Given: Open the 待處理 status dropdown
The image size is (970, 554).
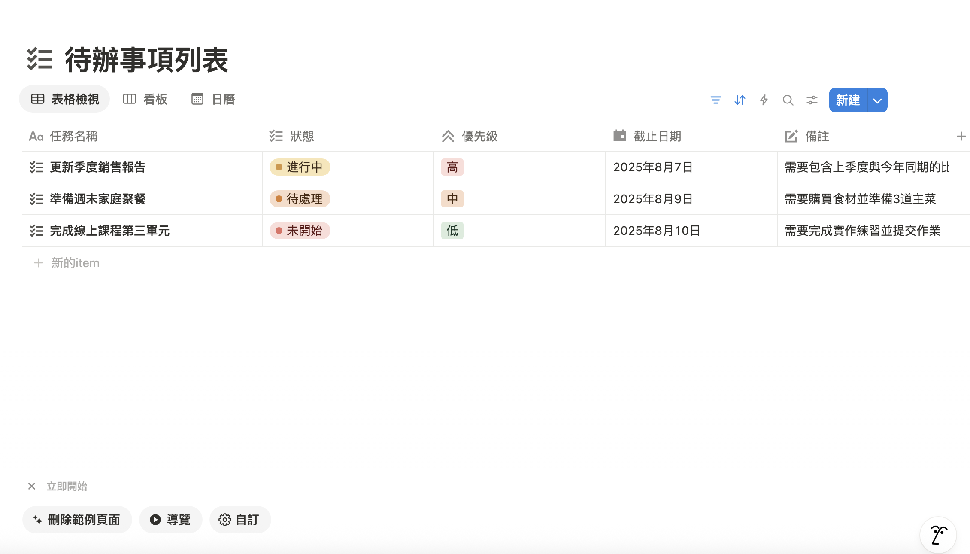Looking at the screenshot, I should click(300, 199).
